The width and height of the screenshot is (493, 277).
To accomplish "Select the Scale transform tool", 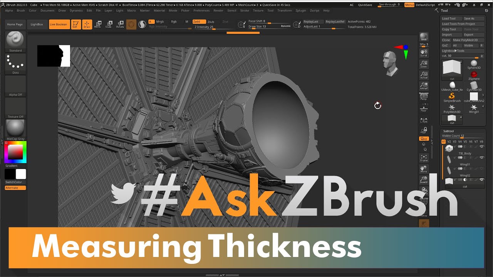I will (x=109, y=25).
